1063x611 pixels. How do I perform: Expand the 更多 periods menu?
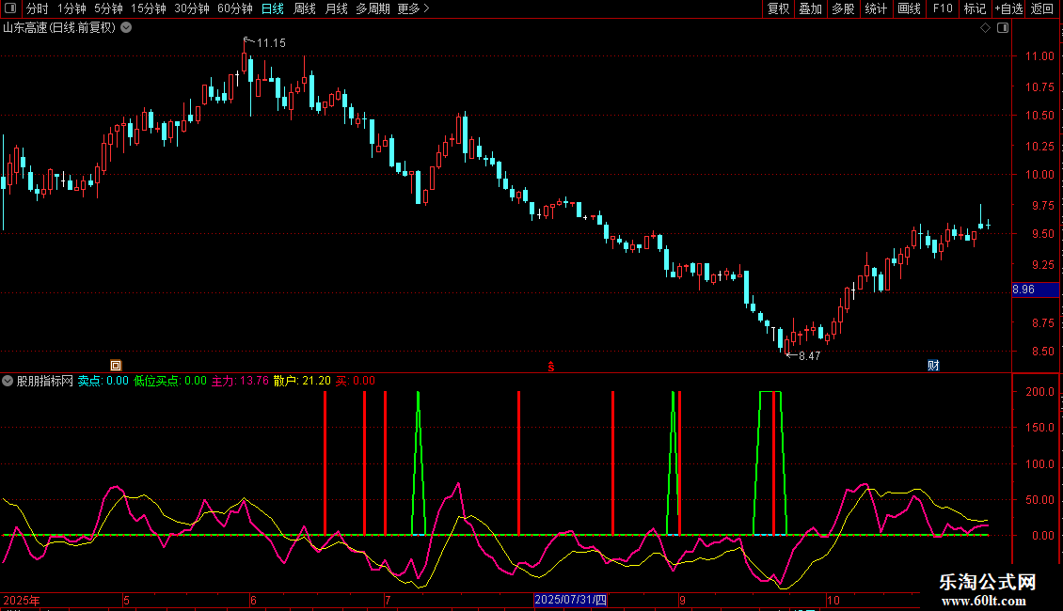[413, 8]
